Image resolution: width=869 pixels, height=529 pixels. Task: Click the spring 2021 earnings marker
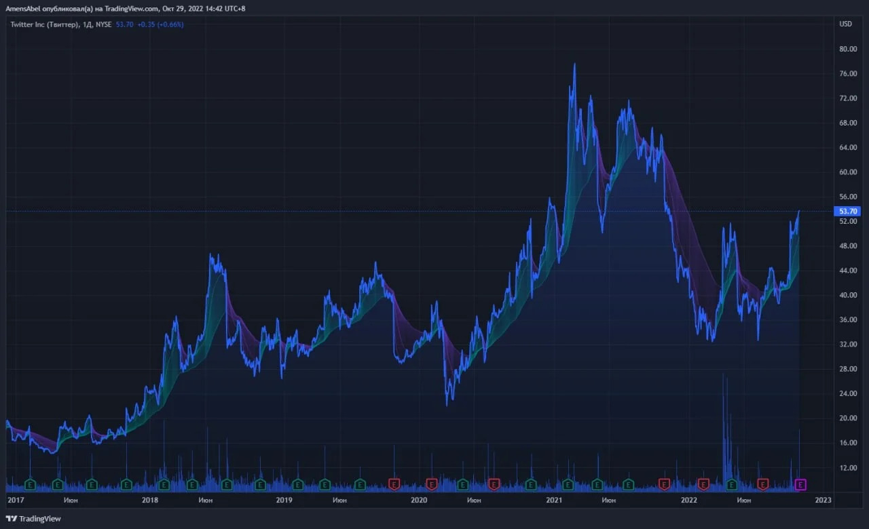[x=597, y=484]
